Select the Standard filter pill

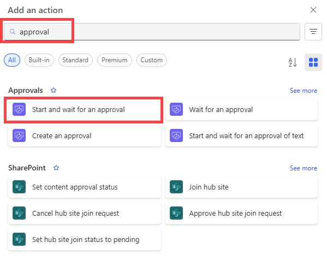pos(75,60)
